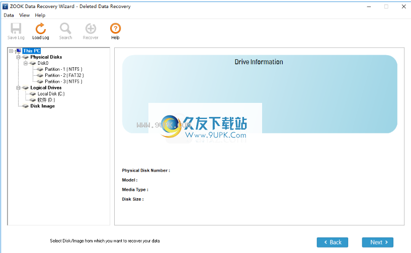Select Logical Drives label
The height and width of the screenshot is (253, 411).
[x=46, y=88]
